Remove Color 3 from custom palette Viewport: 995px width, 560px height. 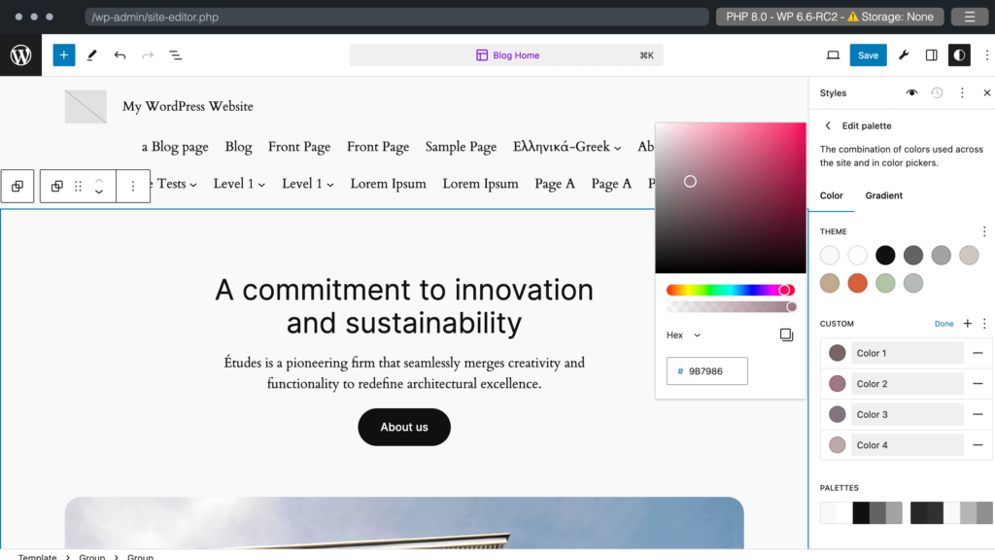pos(978,414)
